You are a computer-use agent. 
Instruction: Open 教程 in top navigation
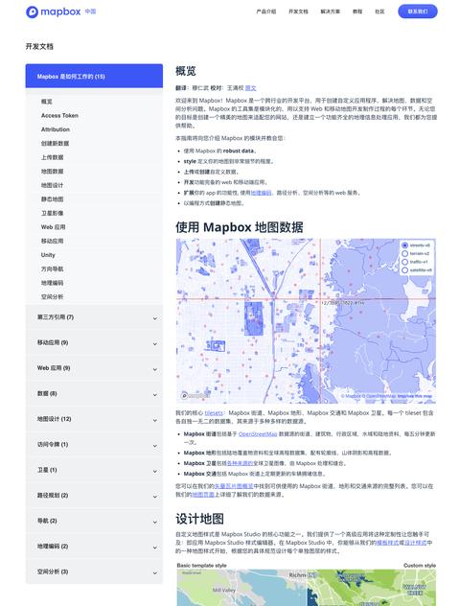tap(357, 12)
